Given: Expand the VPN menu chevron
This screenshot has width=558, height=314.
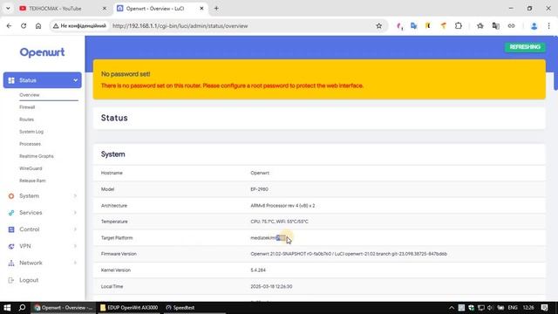Looking at the screenshot, I should pos(75,246).
